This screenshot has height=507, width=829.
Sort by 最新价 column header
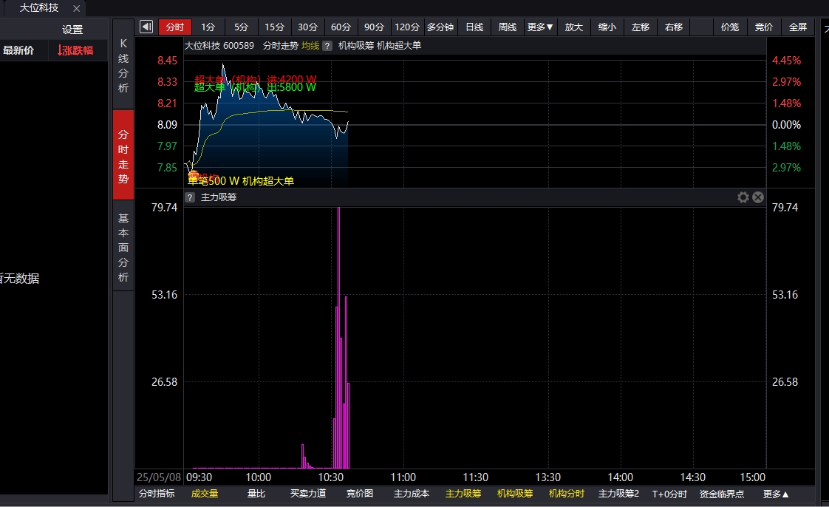click(18, 50)
